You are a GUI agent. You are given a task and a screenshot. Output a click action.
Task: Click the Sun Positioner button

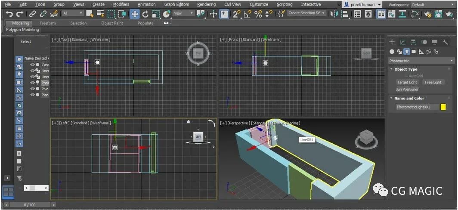[407, 90]
